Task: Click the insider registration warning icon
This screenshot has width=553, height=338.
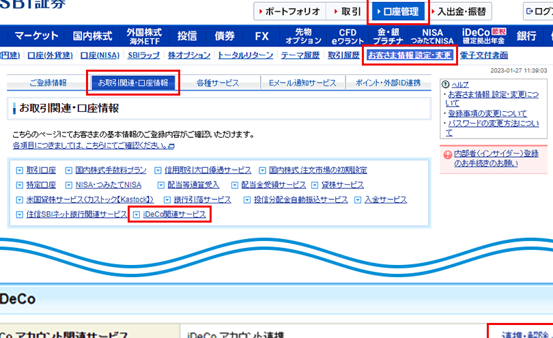Action: [x=447, y=154]
